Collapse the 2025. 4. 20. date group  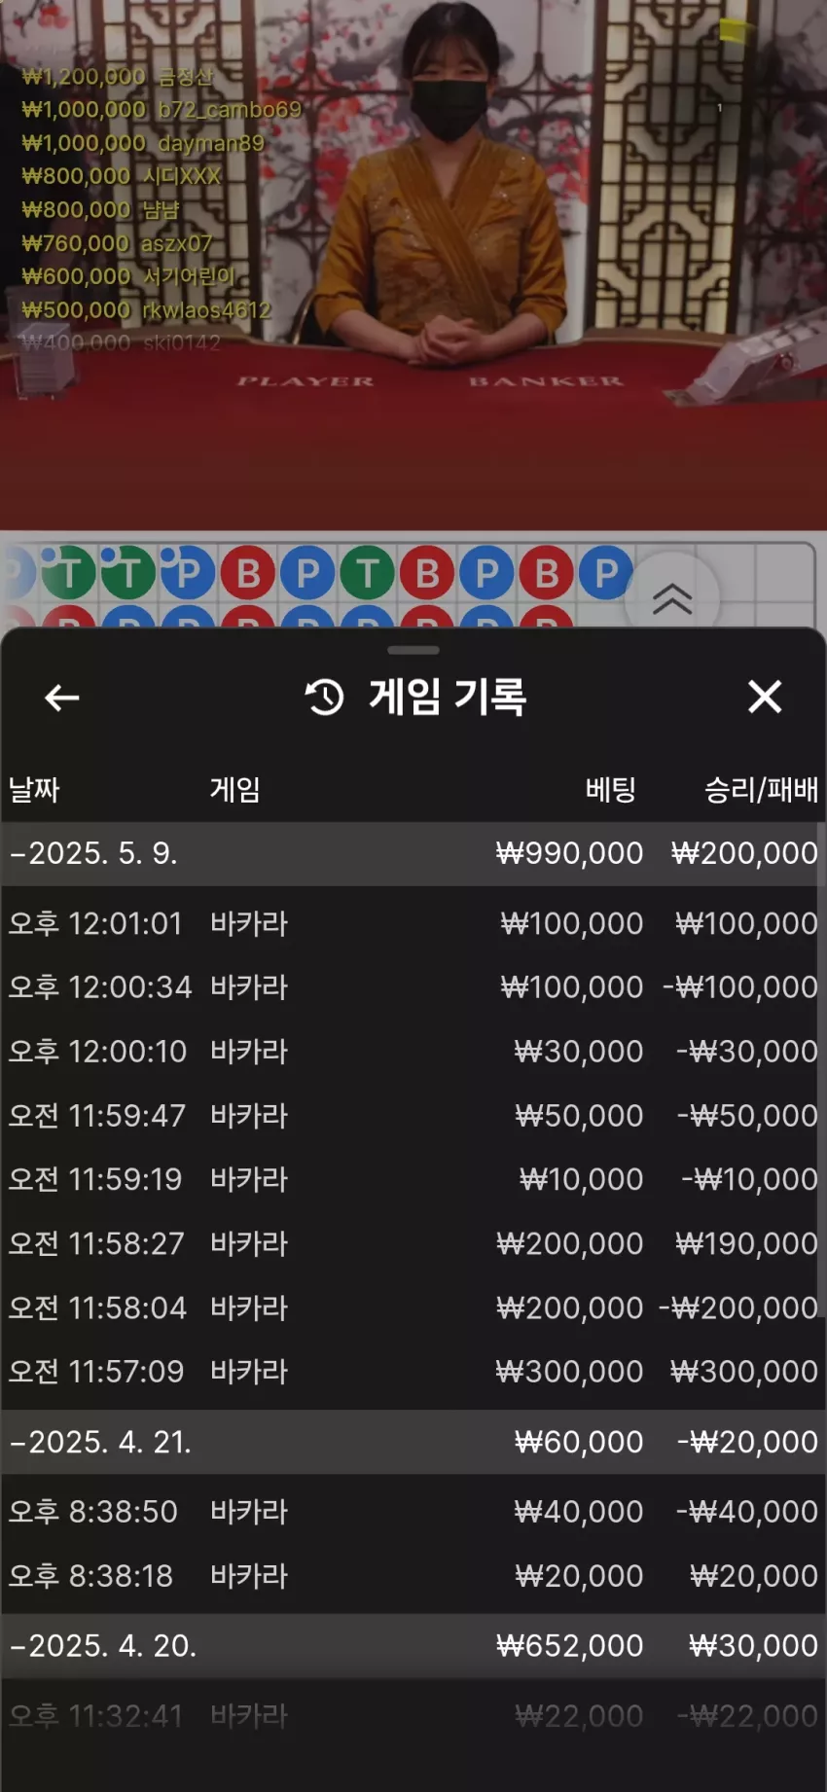coord(413,1645)
